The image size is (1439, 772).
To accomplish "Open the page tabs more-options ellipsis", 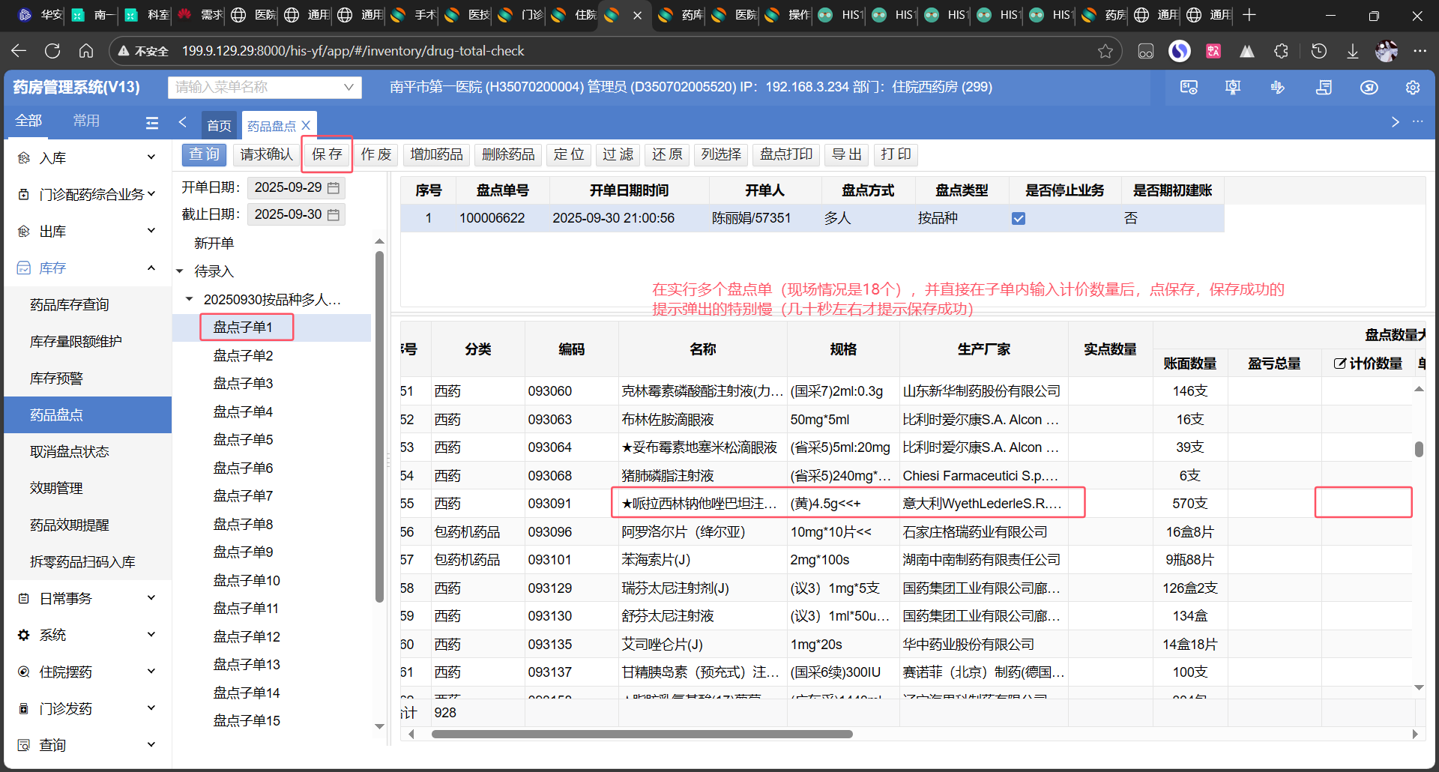I will coord(1417,121).
